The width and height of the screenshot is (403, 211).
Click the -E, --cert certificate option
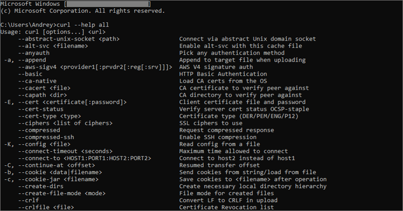click(x=65, y=102)
